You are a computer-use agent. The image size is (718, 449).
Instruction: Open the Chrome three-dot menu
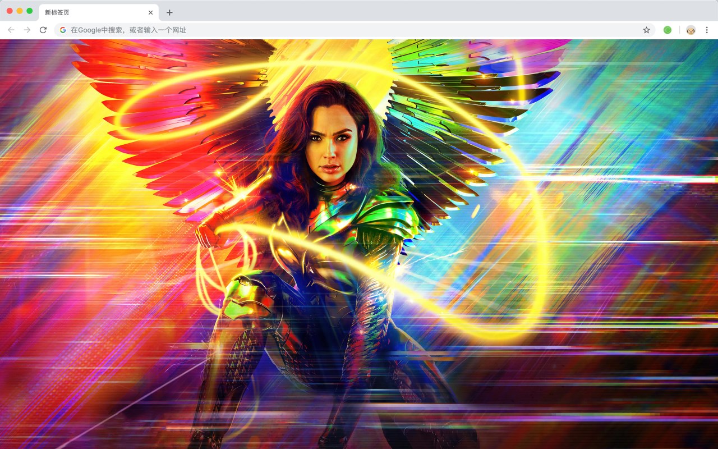[x=707, y=30]
